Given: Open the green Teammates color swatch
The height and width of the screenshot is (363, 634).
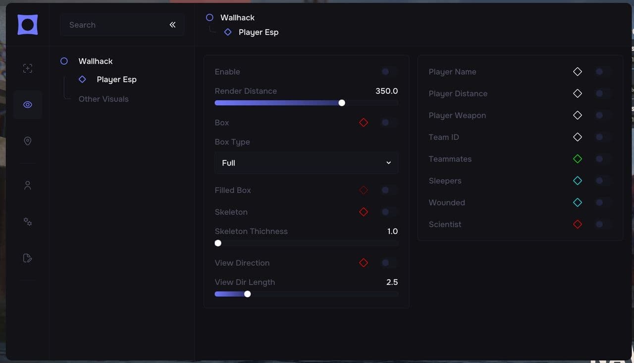Looking at the screenshot, I should (x=578, y=159).
